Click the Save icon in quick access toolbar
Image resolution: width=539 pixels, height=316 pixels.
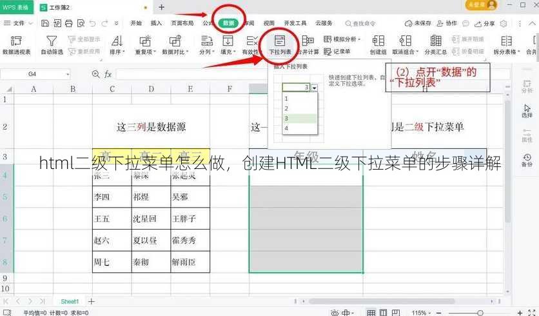pos(45,23)
